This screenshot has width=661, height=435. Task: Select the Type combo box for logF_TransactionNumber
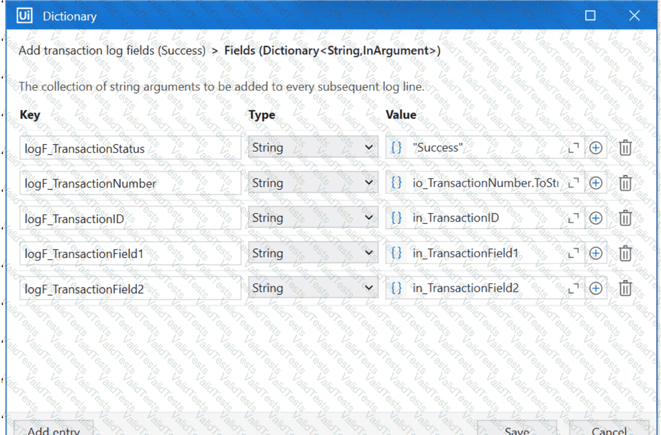313,183
